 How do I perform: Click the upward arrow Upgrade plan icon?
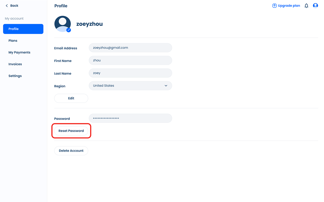[274, 6]
